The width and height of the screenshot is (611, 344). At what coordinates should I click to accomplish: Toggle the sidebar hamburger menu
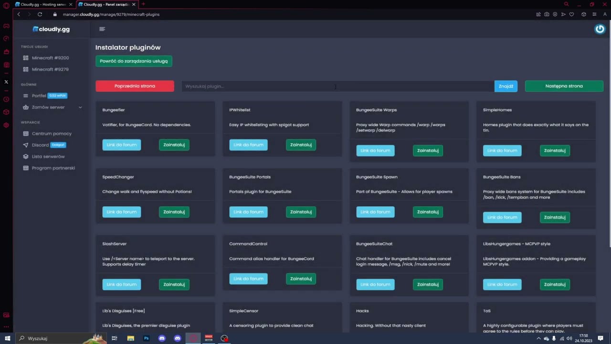tap(102, 29)
